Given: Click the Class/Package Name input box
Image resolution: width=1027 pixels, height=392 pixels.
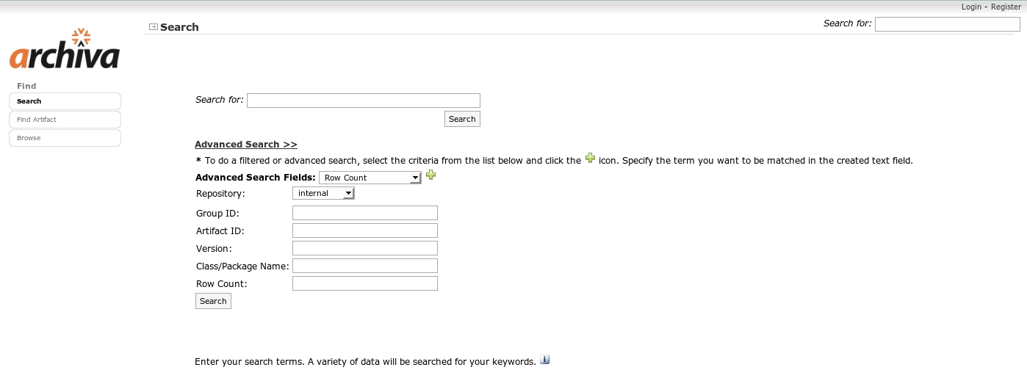Looking at the screenshot, I should click(364, 266).
